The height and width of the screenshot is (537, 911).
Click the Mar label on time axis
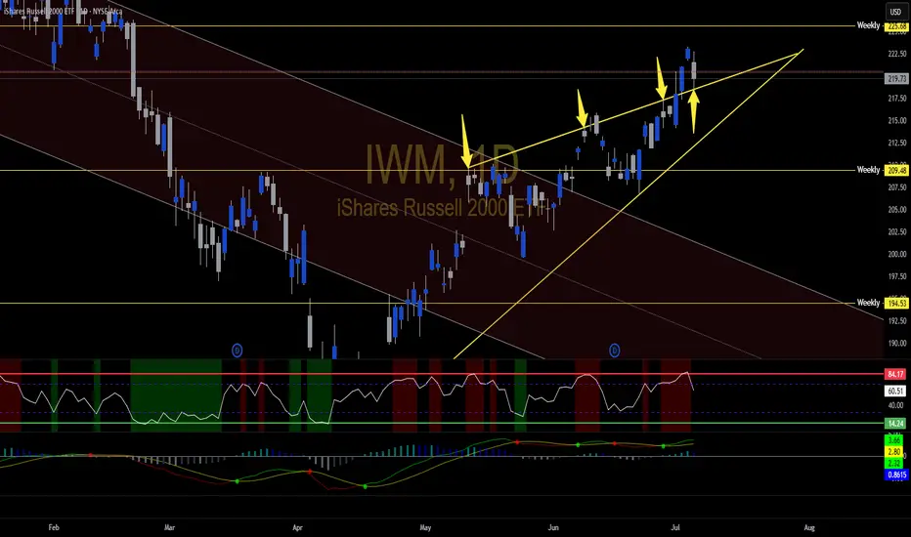169,527
